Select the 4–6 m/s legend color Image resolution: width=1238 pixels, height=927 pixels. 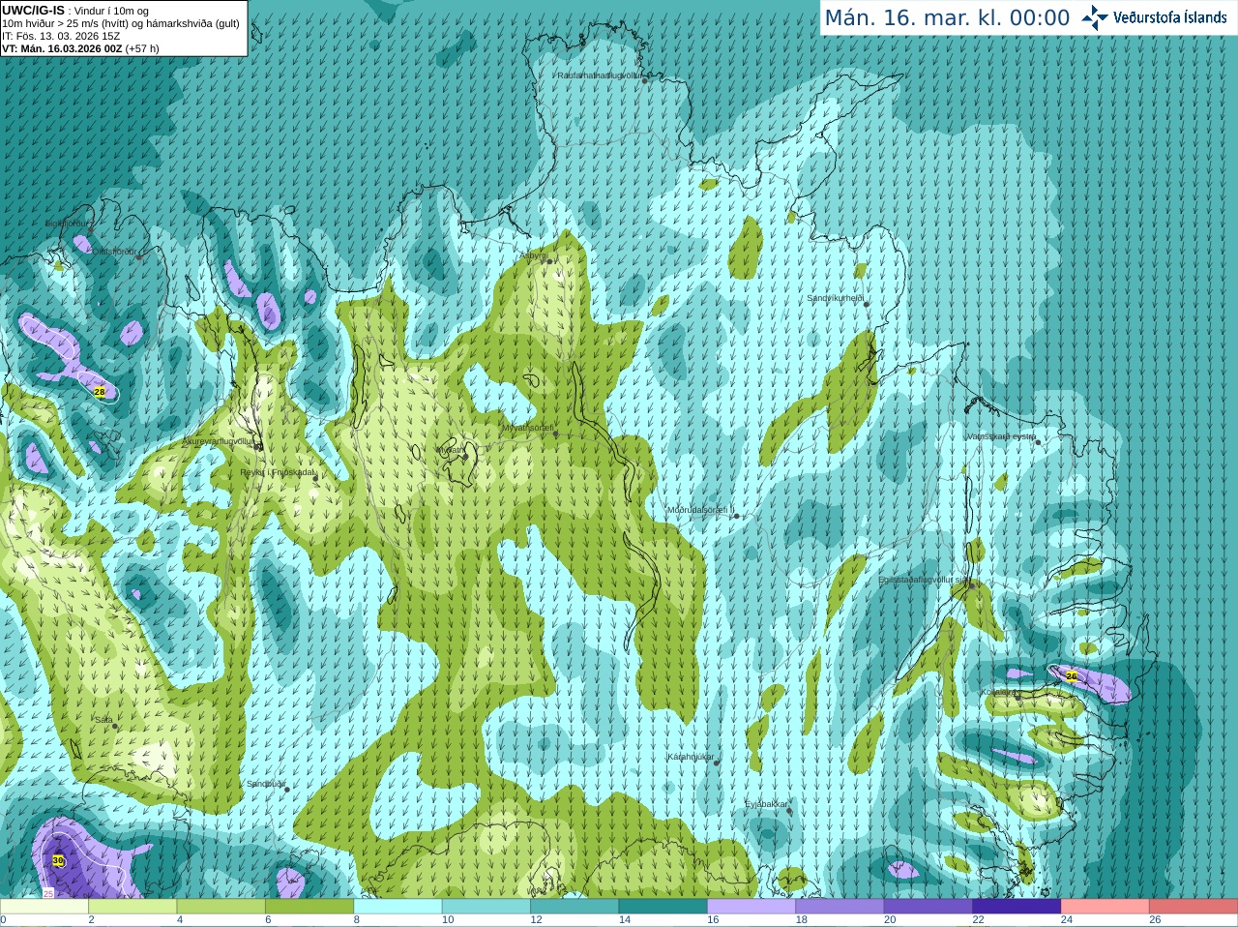(x=221, y=907)
